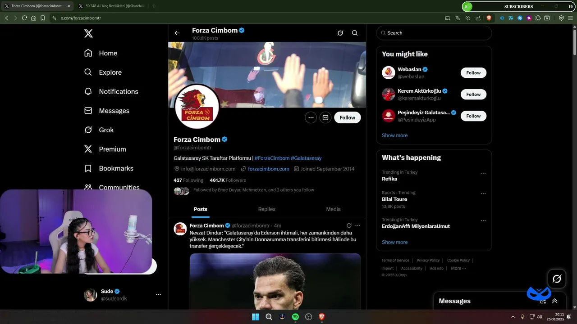Click the Grok icon in profile header
577x324 pixels.
tap(340, 33)
